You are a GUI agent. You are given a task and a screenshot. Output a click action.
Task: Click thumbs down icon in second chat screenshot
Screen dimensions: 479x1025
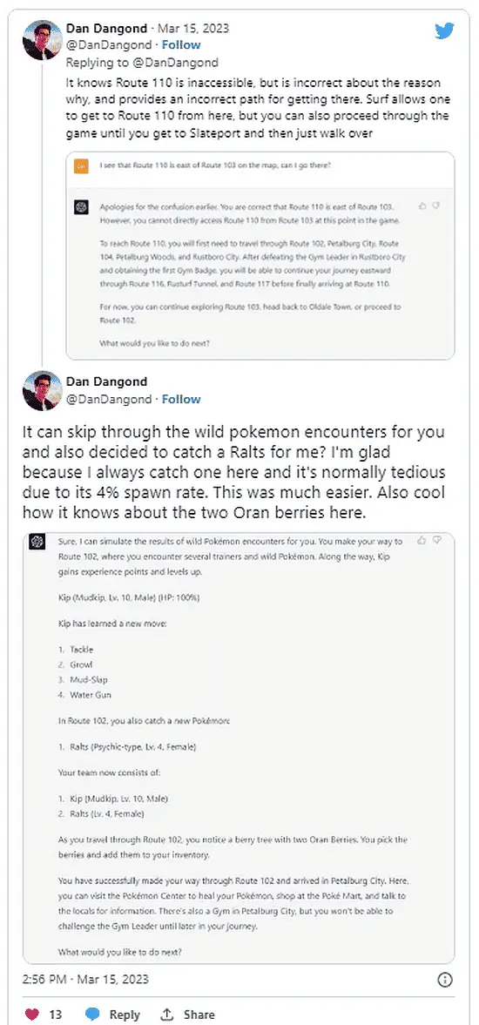437,541
